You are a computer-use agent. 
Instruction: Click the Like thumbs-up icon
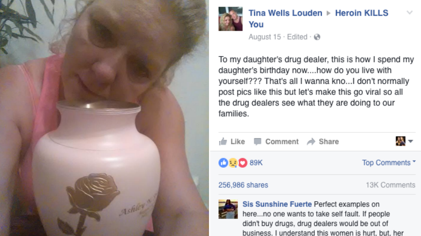click(223, 141)
